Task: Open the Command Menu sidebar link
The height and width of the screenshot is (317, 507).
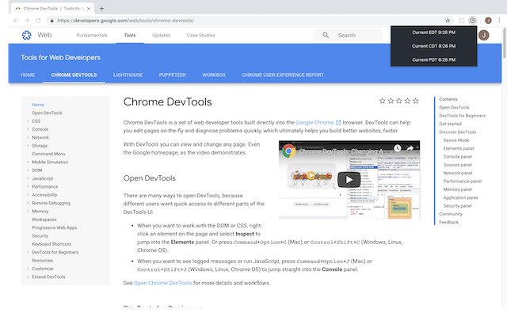Action: pyautogui.click(x=48, y=154)
